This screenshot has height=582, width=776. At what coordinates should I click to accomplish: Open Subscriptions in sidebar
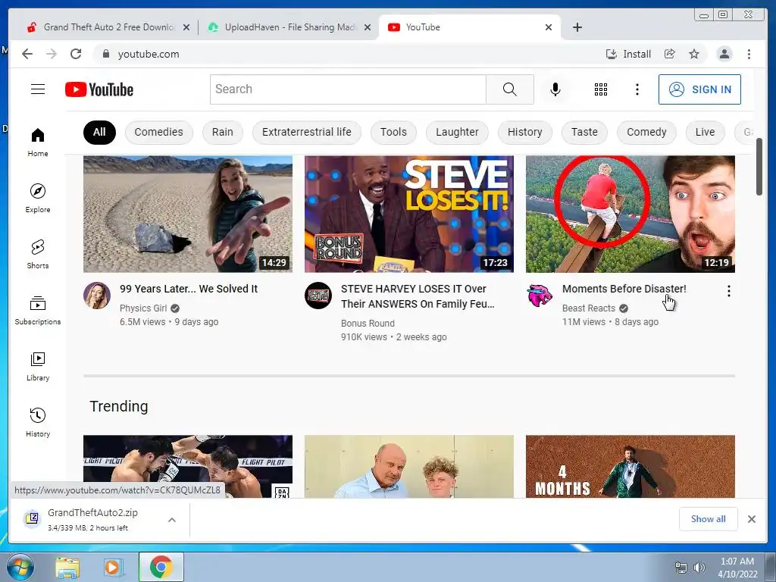(38, 310)
